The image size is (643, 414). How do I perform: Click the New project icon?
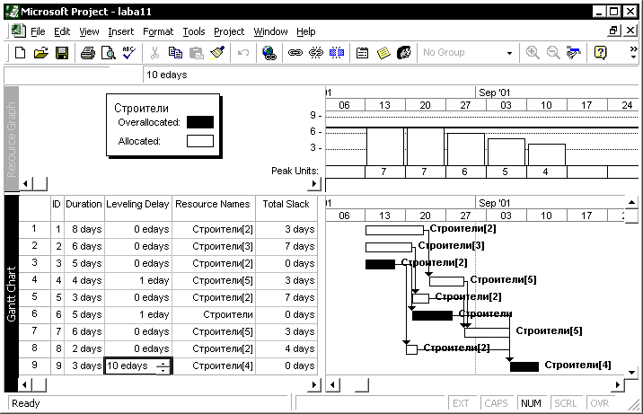click(20, 53)
